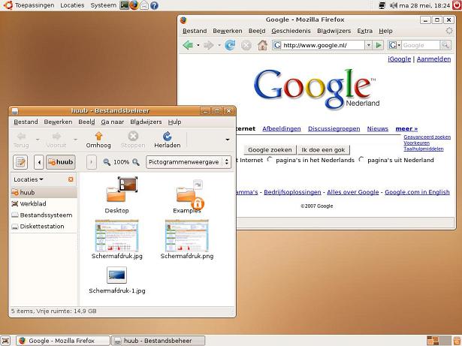Open the Bladwijzers menu in Firefox
The image size is (462, 346).
(x=334, y=31)
